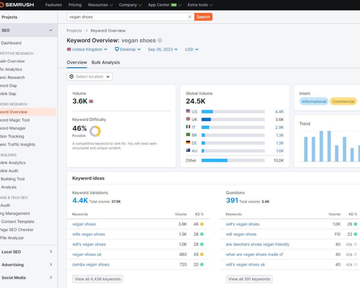Open the samba vegan shoes keyword link

pos(91,265)
